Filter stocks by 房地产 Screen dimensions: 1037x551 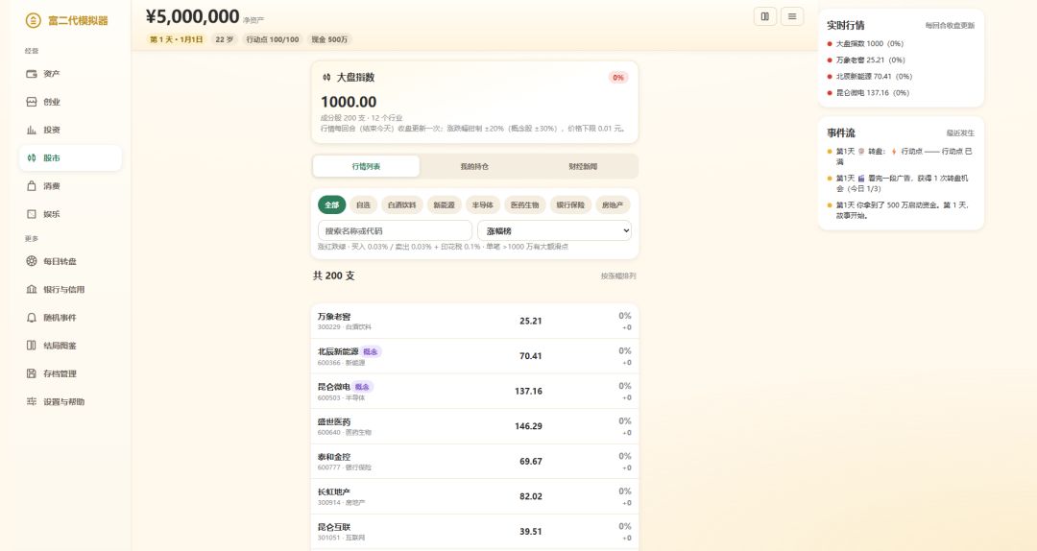coord(613,205)
